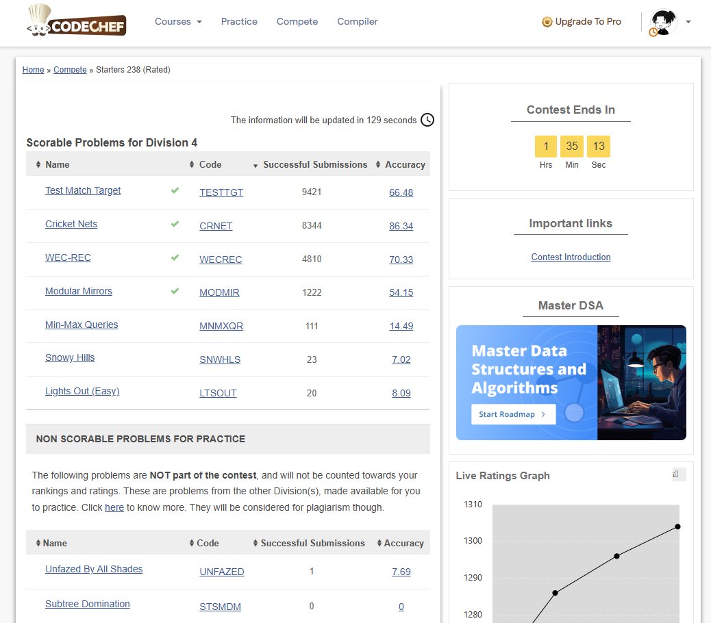Screen dimensions: 711x623
Task: Click the MNMXQR problem code
Action: pos(221,327)
